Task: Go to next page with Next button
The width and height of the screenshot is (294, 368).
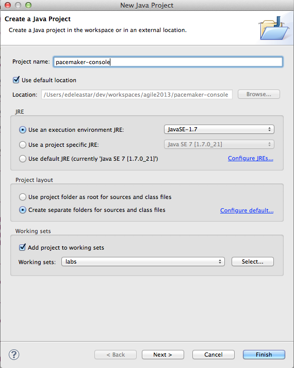Action: pos(163,355)
